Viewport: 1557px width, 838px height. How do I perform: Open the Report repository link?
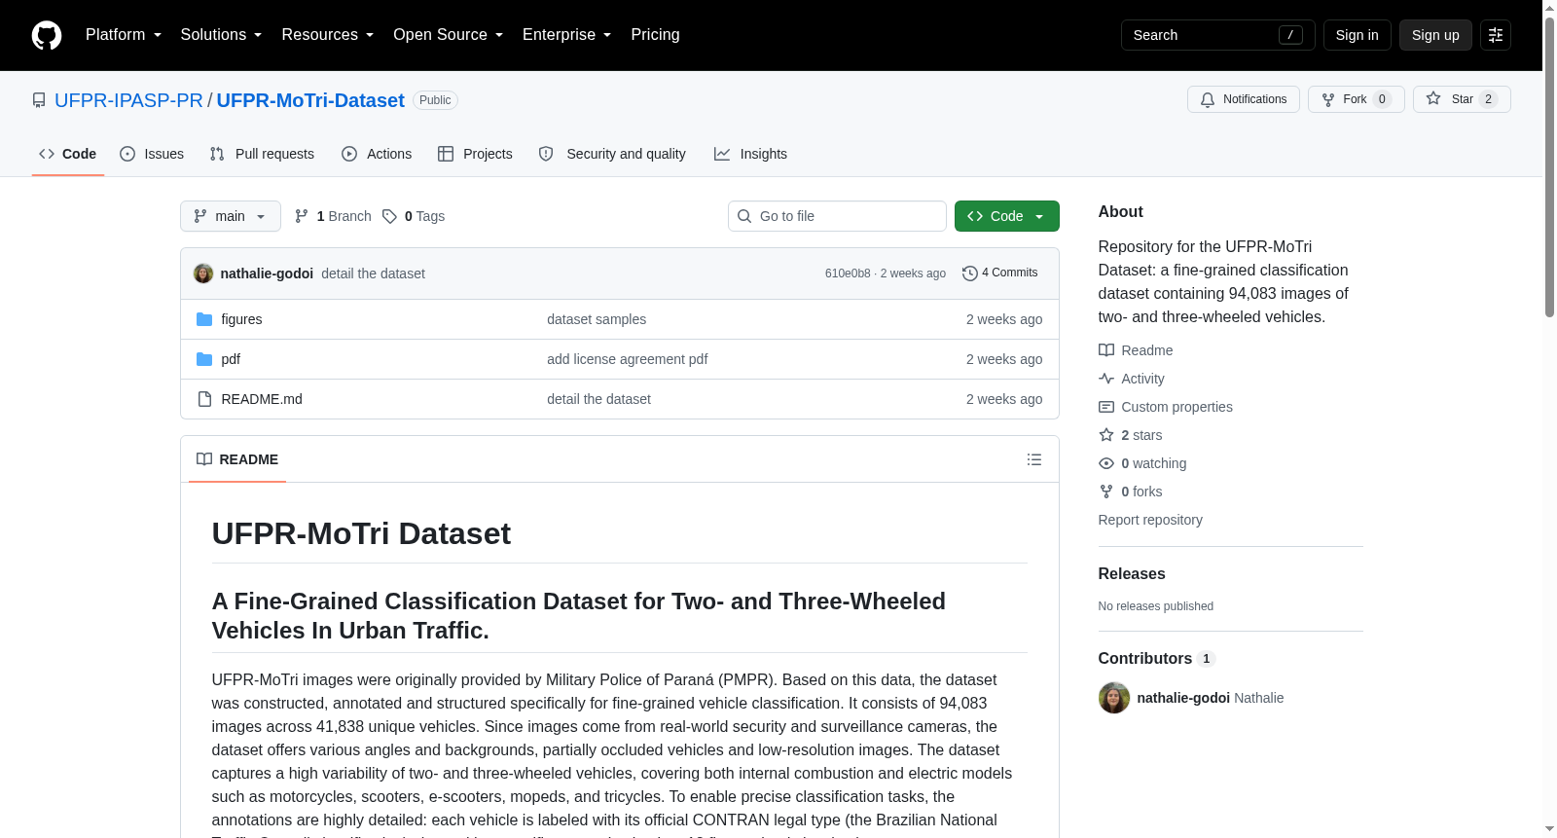[x=1150, y=520]
